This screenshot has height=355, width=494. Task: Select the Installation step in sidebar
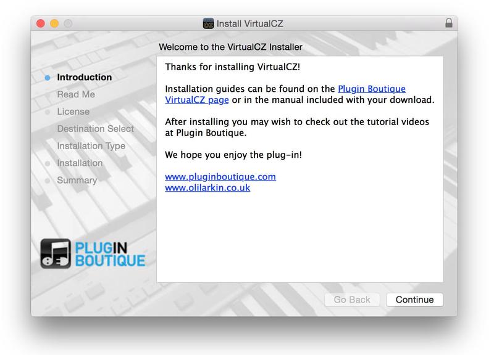click(x=80, y=163)
